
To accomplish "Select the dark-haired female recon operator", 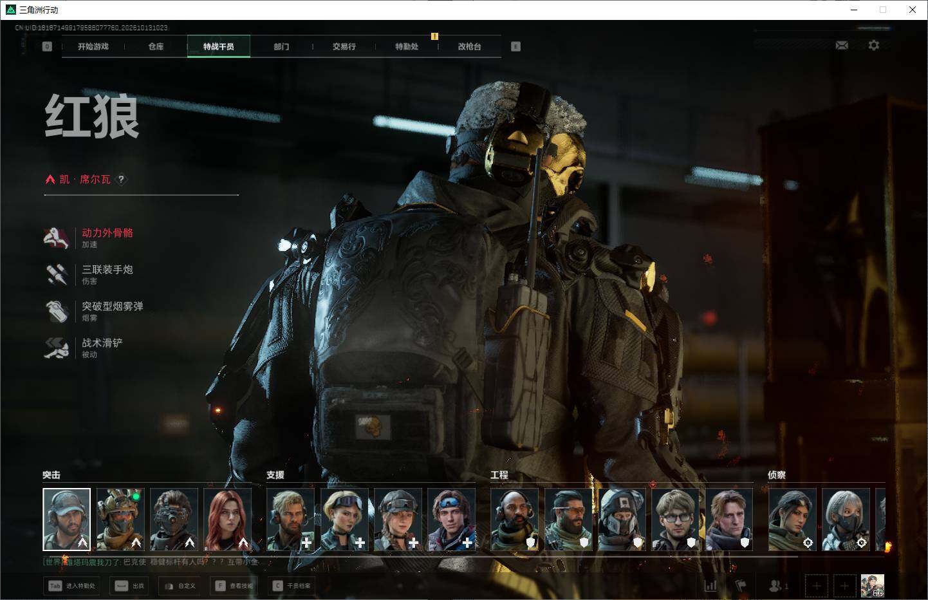I will coord(792,520).
